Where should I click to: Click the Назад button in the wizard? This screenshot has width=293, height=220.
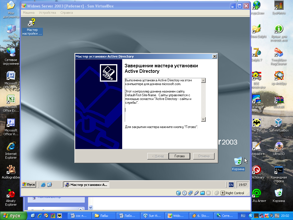click(x=158, y=156)
